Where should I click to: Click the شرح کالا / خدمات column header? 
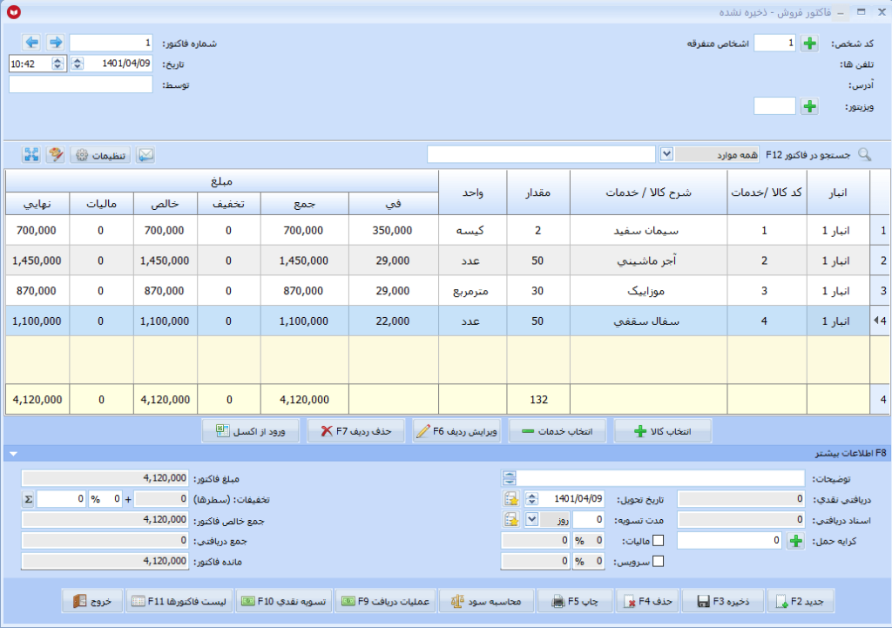pos(648,192)
